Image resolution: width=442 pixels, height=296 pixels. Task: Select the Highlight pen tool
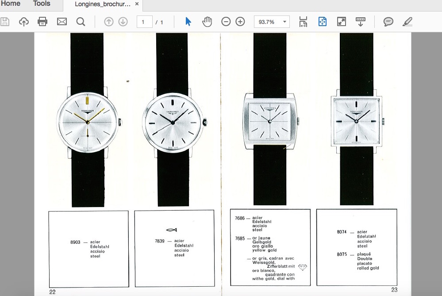[x=407, y=22]
